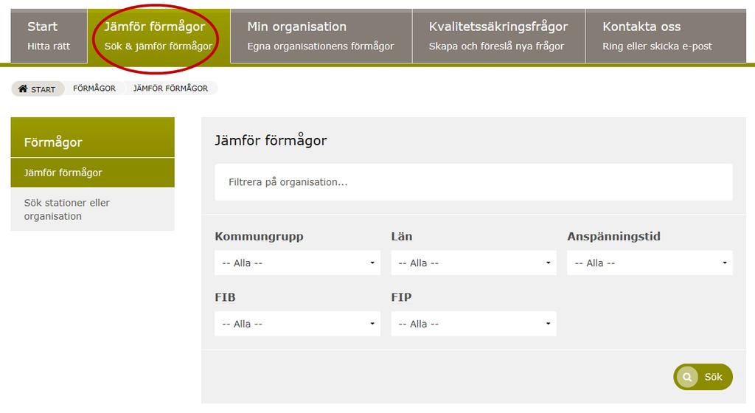Click the Sök search button label
The height and width of the screenshot is (413, 755).
(713, 377)
